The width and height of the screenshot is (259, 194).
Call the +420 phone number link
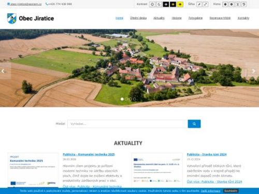pos(59,4)
